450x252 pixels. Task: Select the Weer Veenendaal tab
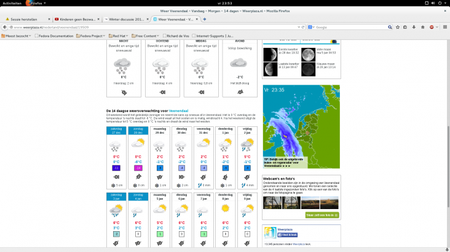pyautogui.click(x=175, y=19)
